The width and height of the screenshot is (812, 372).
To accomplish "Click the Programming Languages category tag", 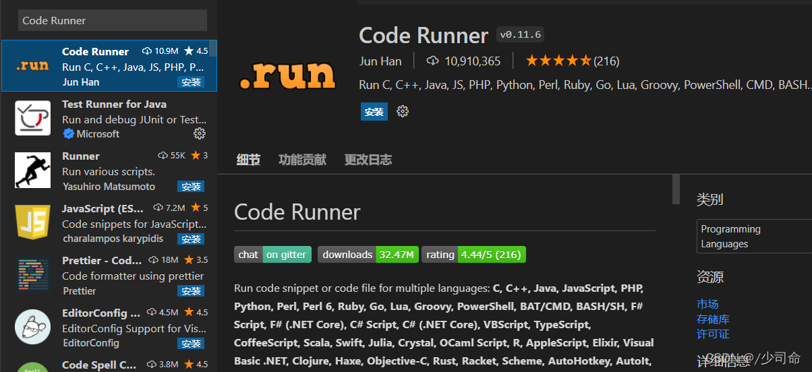I will pyautogui.click(x=754, y=236).
